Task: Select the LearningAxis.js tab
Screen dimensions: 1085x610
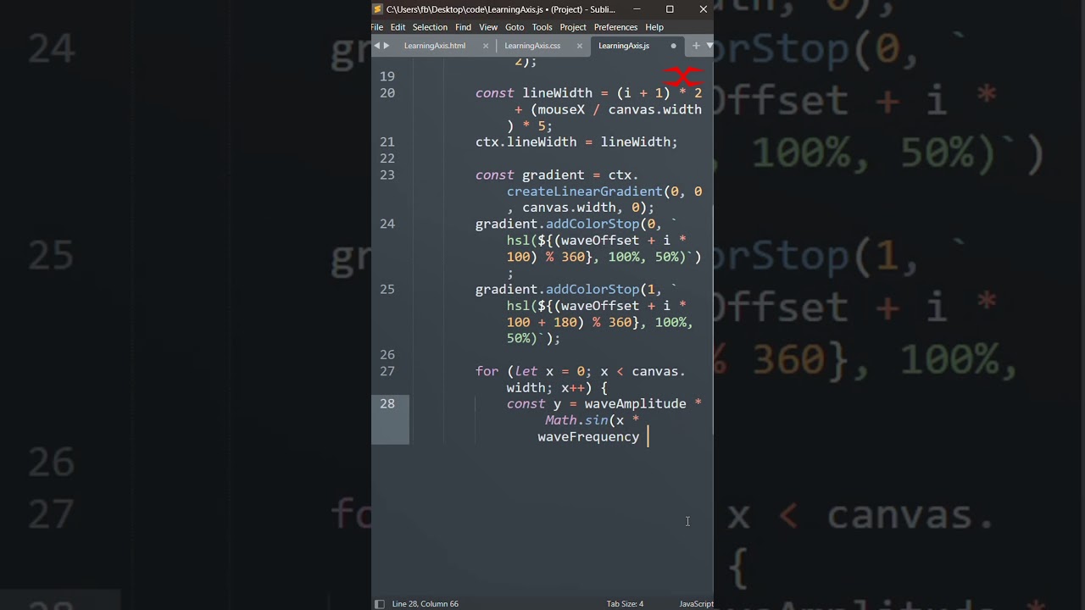Action: [624, 46]
